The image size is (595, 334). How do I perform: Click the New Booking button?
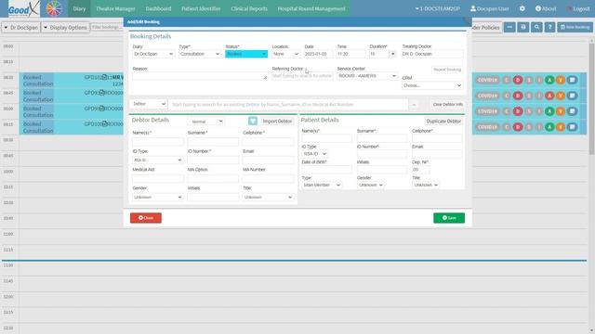click(575, 27)
